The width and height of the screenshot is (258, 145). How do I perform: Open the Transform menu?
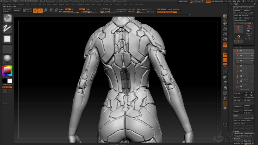pos(117,4)
